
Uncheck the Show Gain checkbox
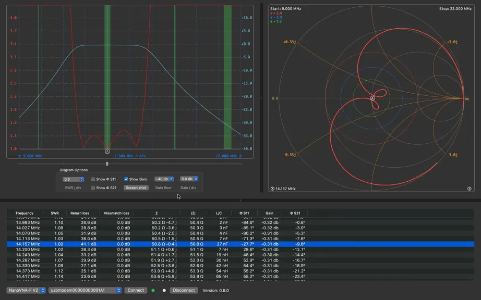click(126, 179)
